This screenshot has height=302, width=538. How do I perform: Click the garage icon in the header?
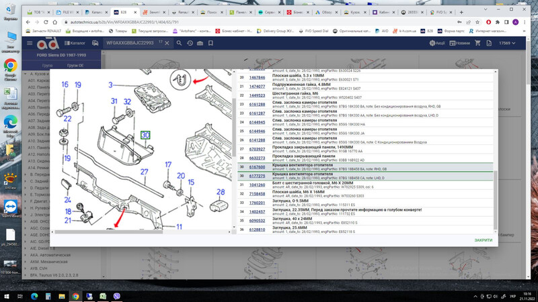point(200,43)
